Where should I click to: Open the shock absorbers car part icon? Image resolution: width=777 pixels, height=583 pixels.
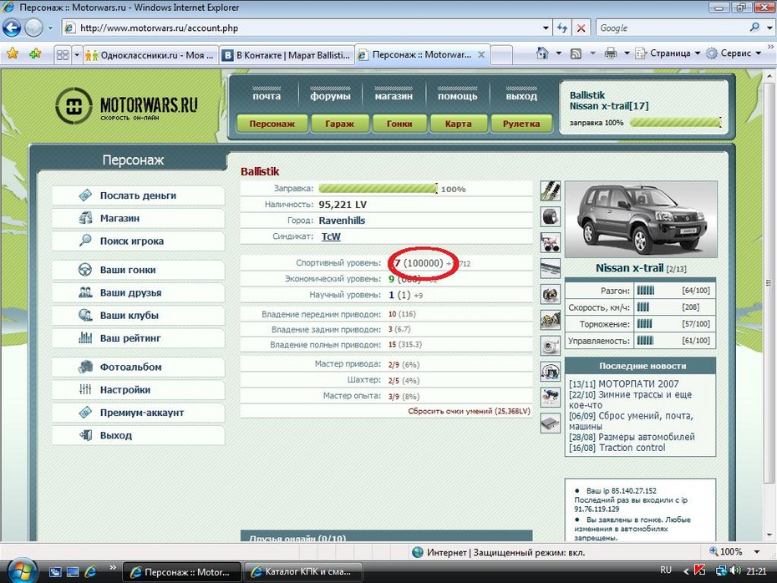550,191
